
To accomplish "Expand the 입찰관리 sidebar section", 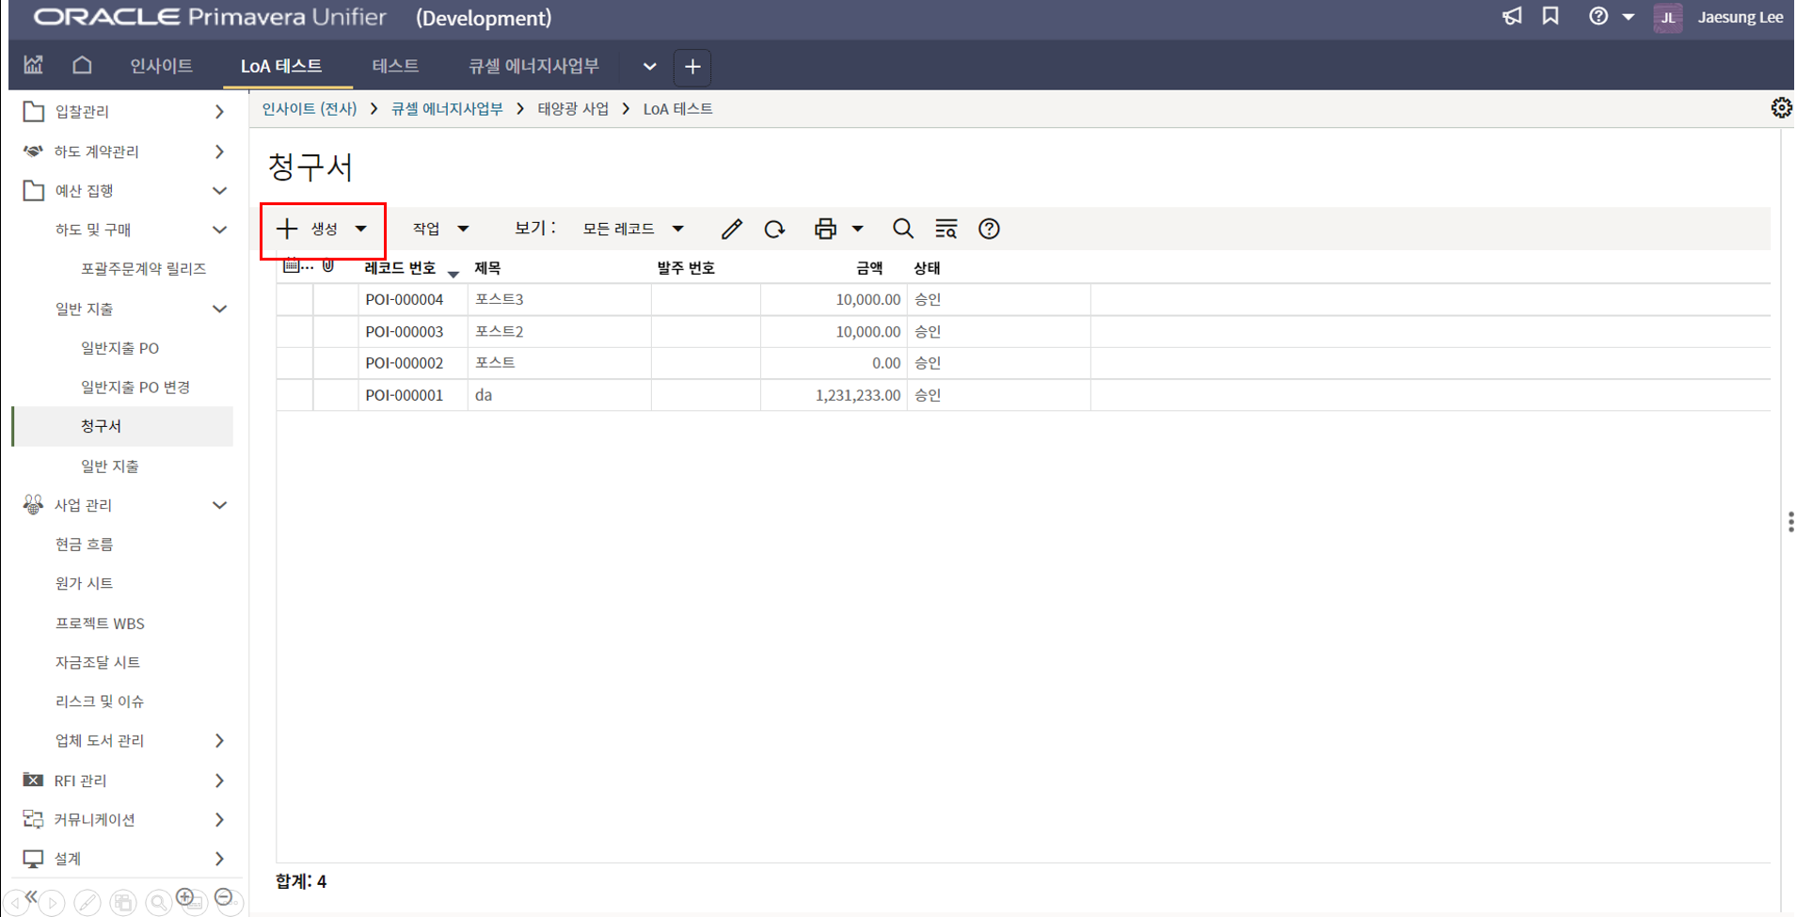I will point(219,112).
